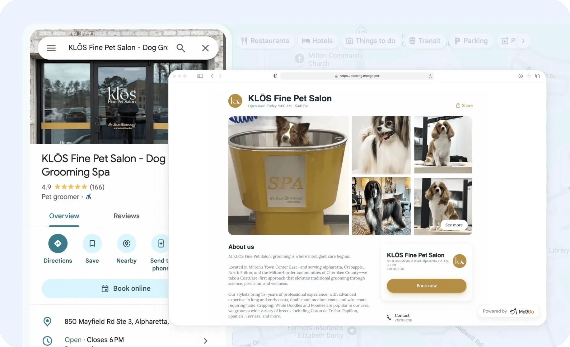Viewport: 570px width, 347px height.
Task: Go back with the browser back arrow
Action: coord(212,76)
